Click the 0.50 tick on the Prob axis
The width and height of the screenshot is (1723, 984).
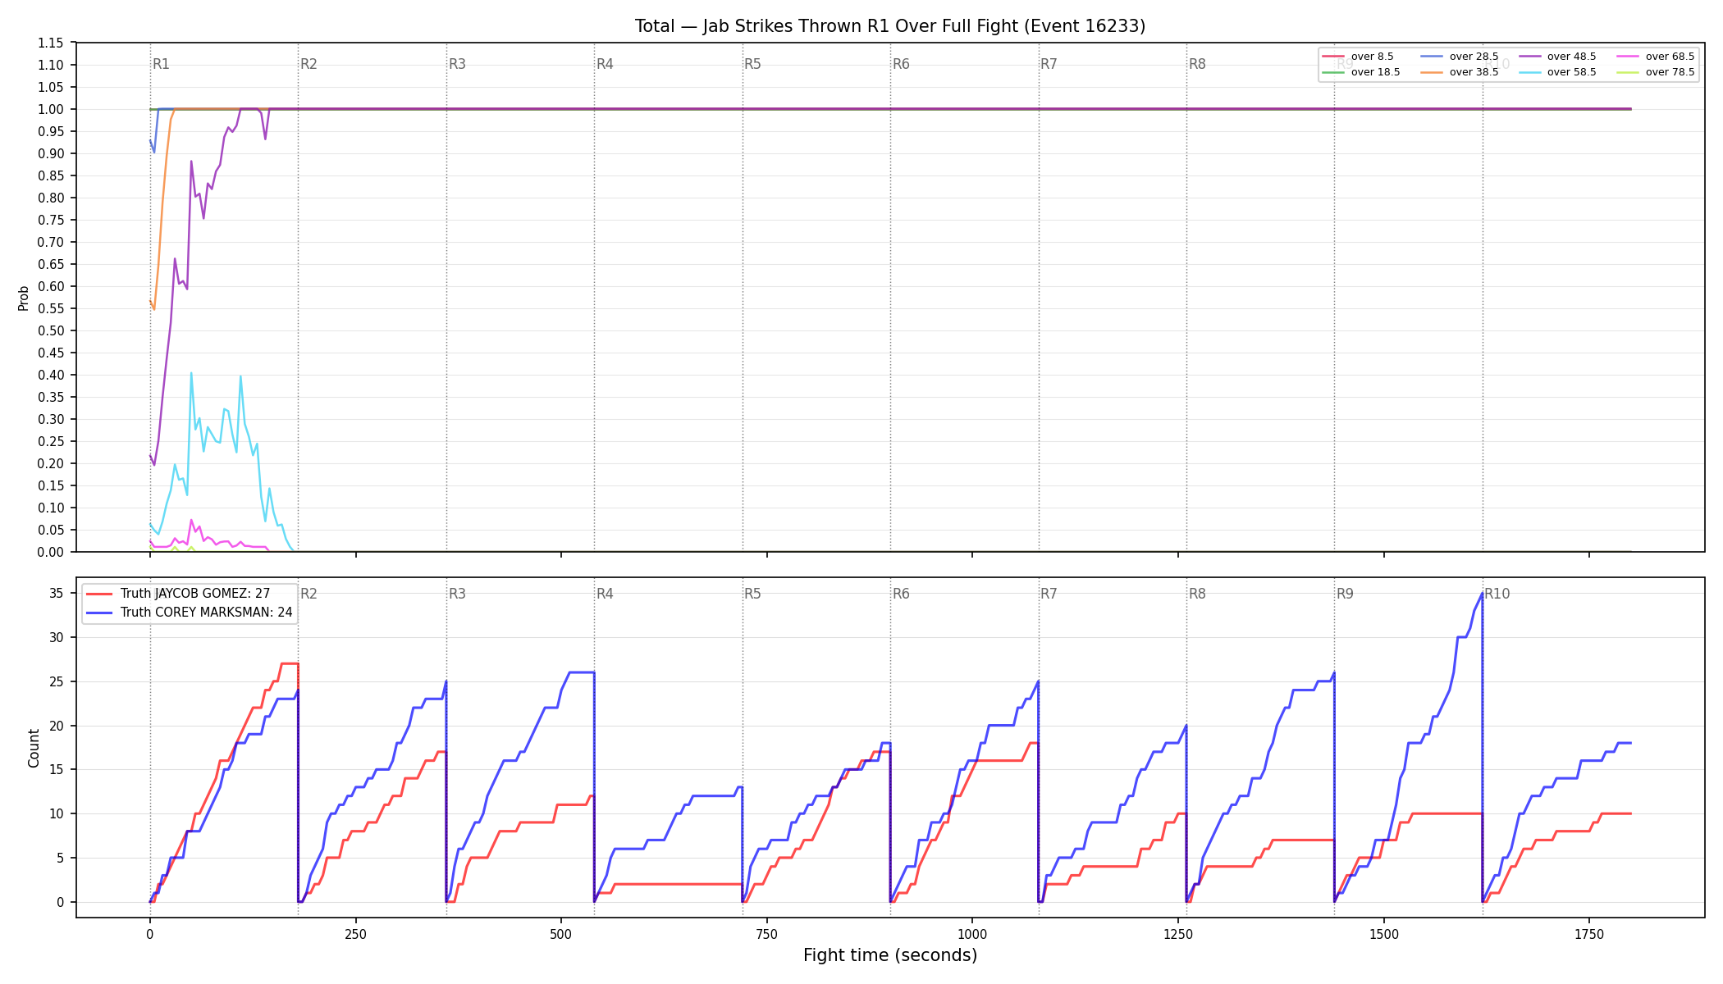pyautogui.click(x=51, y=330)
